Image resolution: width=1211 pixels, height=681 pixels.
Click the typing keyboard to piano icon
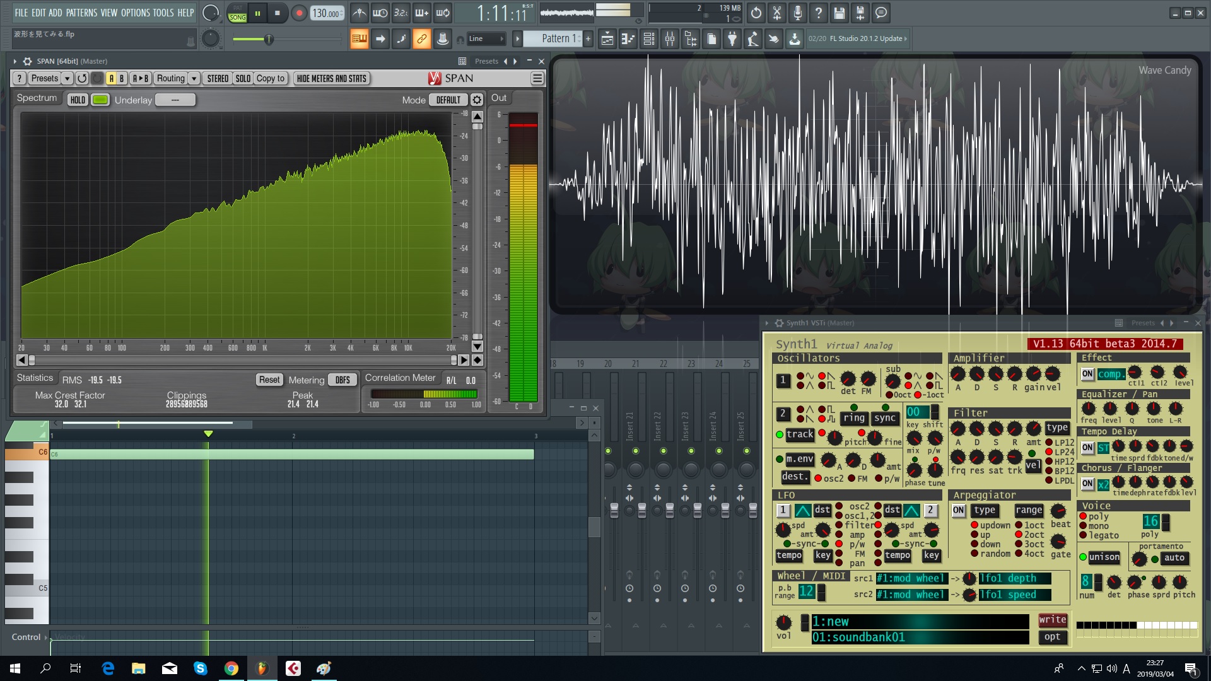point(359,39)
